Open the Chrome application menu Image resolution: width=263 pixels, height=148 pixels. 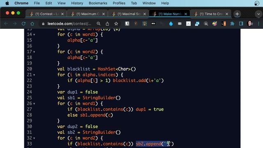tap(21, 3)
